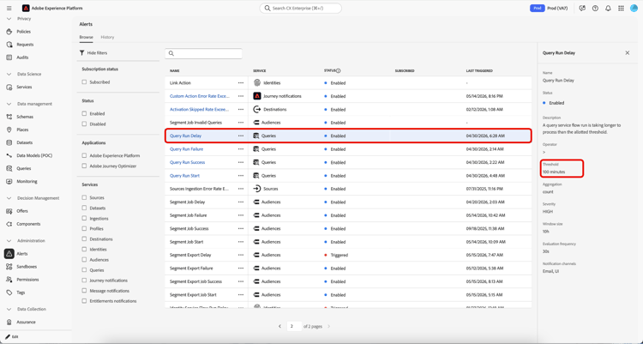Collapse the Data Collection sidebar section

click(9, 309)
